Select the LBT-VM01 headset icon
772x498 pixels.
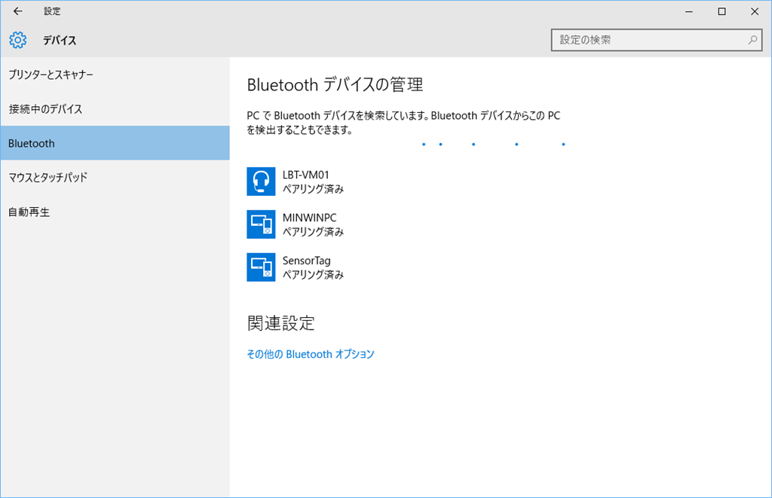(261, 182)
